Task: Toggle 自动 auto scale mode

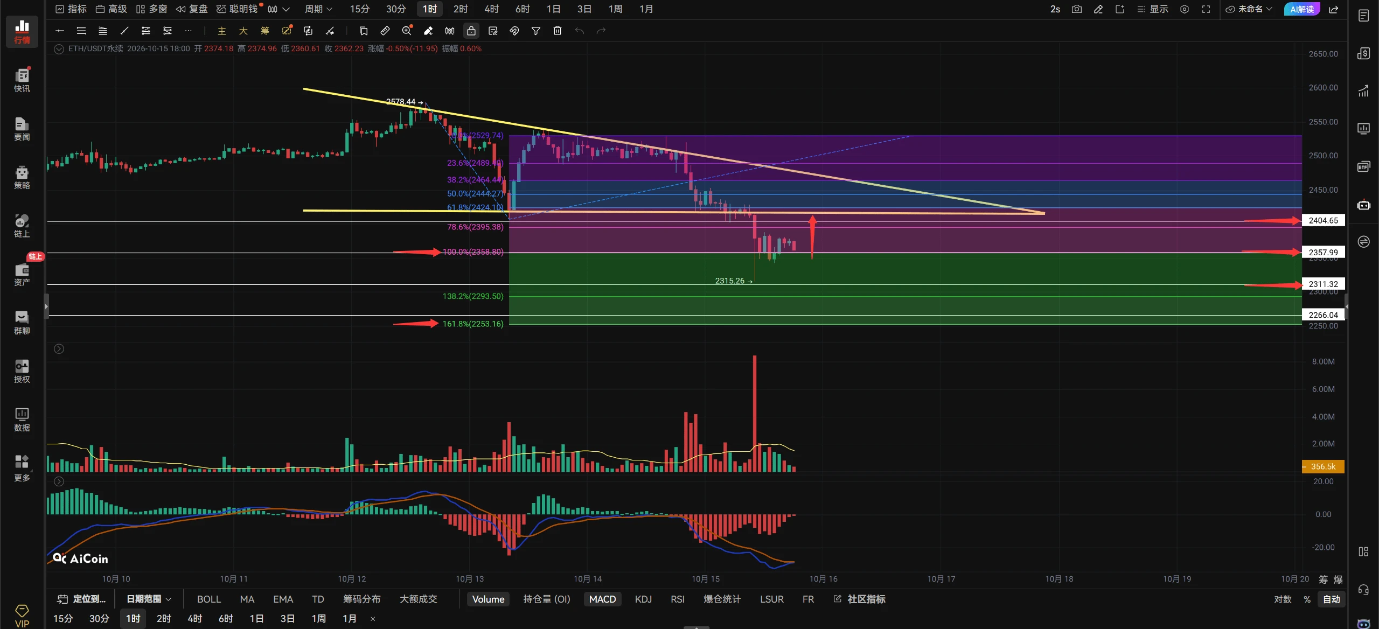Action: tap(1332, 599)
